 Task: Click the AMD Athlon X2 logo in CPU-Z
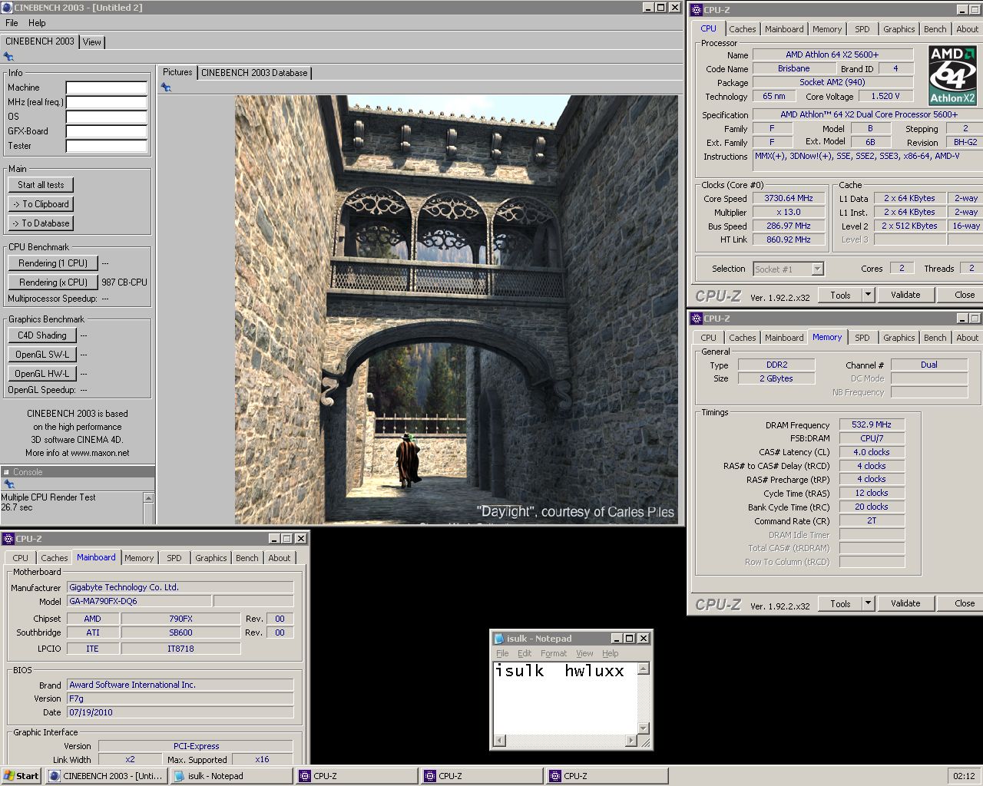coord(952,75)
